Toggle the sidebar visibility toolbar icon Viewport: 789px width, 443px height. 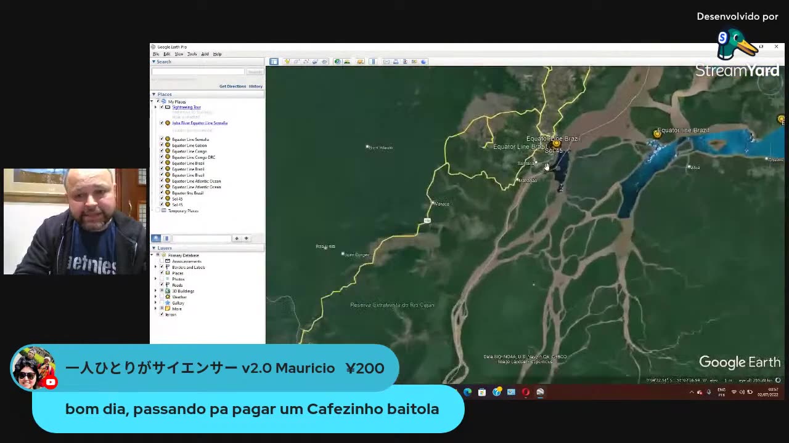click(274, 62)
